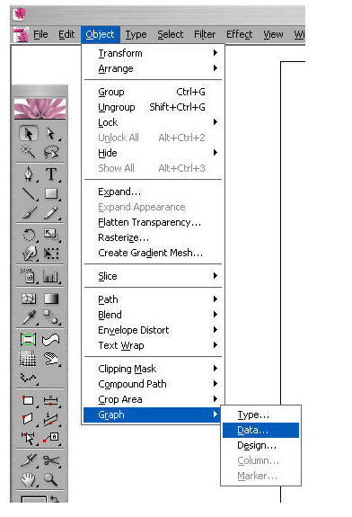Choose the Magic Wand tool
This screenshot has width=352, height=517.
click(29, 152)
